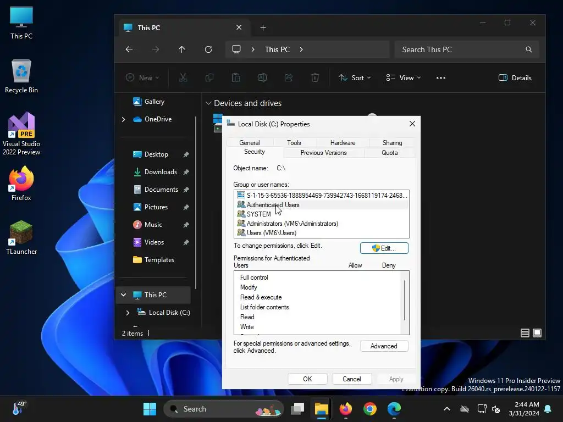Open clock and date in taskbar
The width and height of the screenshot is (563, 422).
pos(523,409)
